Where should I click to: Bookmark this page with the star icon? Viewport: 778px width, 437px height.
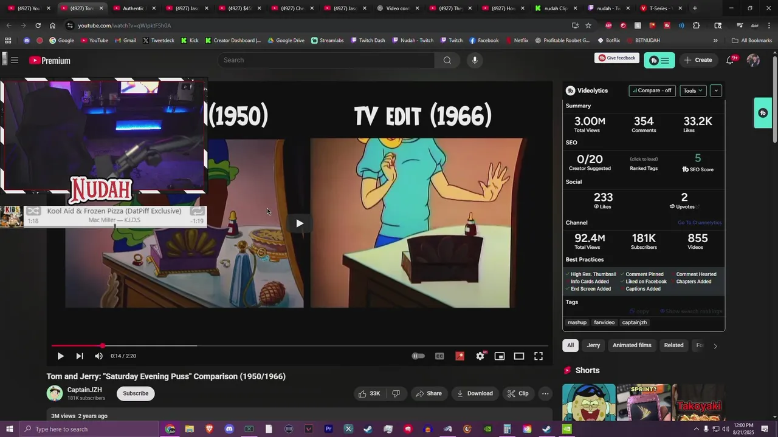pyautogui.click(x=588, y=25)
